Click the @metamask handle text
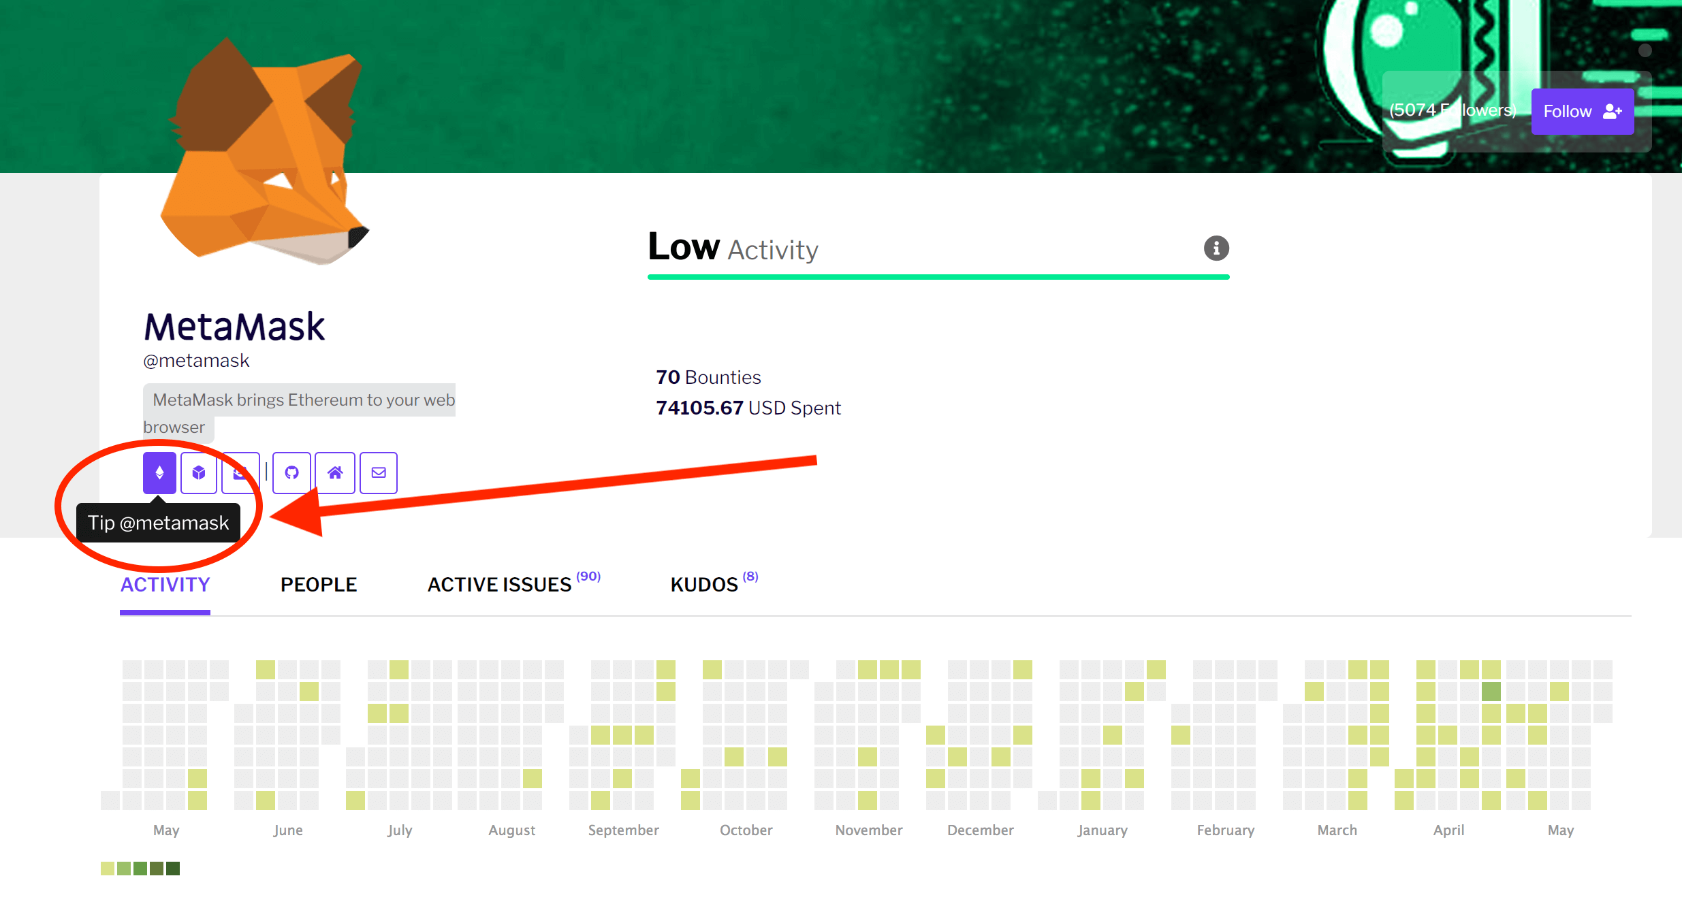1682x908 pixels. (x=196, y=361)
